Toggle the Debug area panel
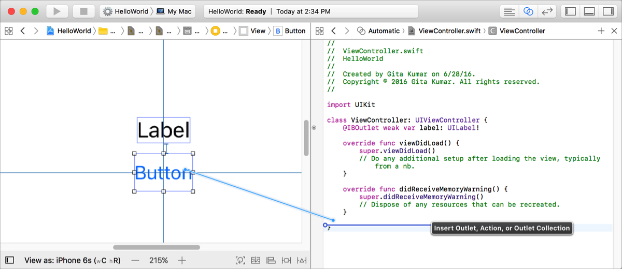622x269 pixels. pyautogui.click(x=589, y=11)
